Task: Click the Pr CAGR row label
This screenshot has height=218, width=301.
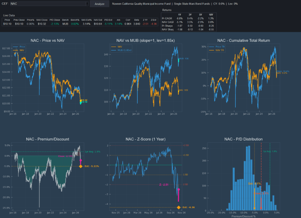Action: [x=167, y=18]
